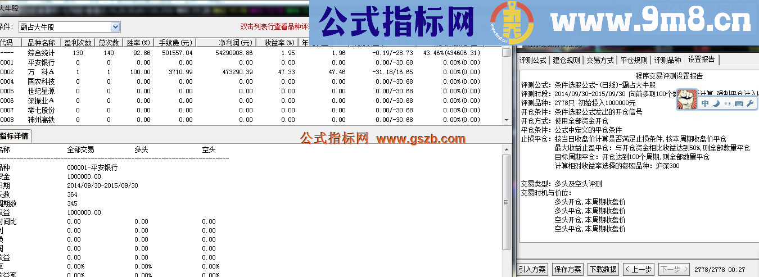Switch to the 评测品种 tab
Viewport: 759px width, 277px height.
(667, 60)
